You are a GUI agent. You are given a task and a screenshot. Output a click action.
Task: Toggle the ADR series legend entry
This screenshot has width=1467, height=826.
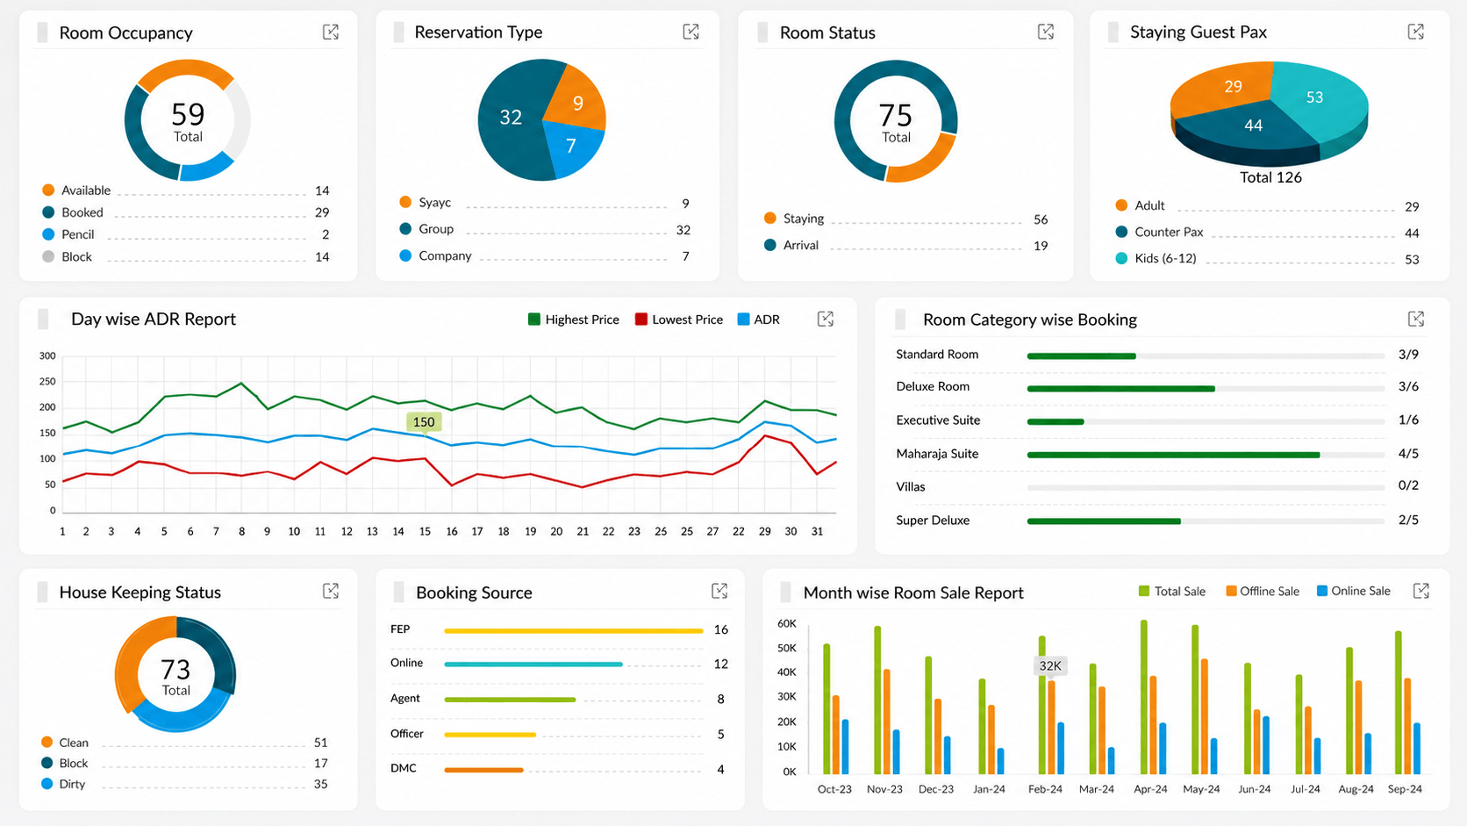coord(759,320)
